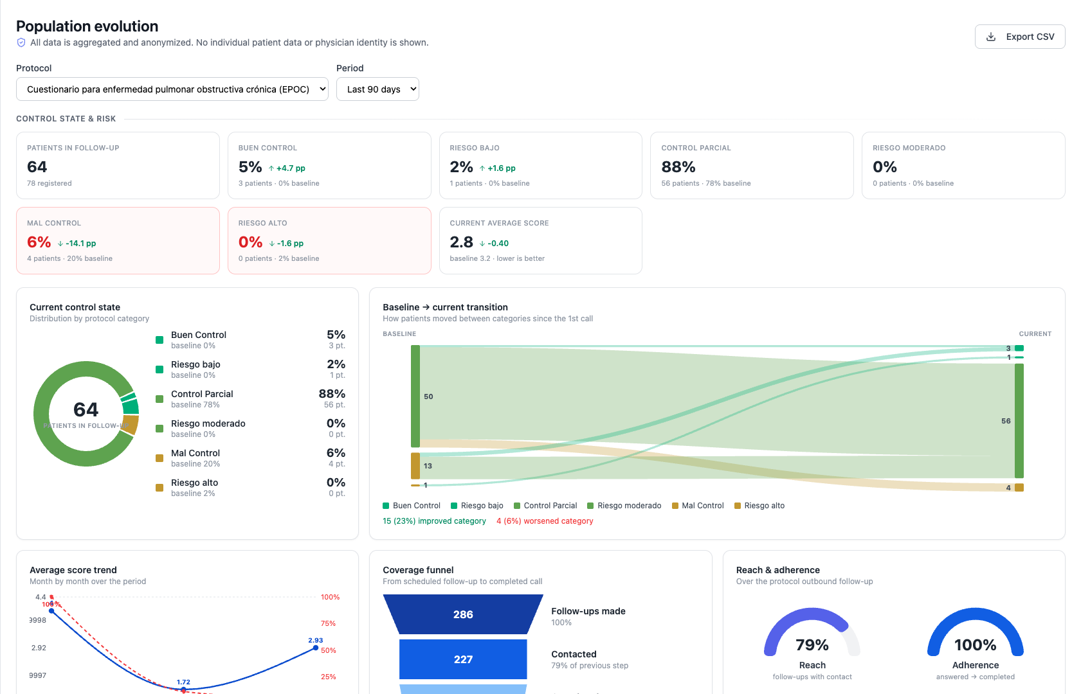This screenshot has height=694, width=1081.
Task: Click the 'Reach & adherence' panel title
Action: coord(778,570)
